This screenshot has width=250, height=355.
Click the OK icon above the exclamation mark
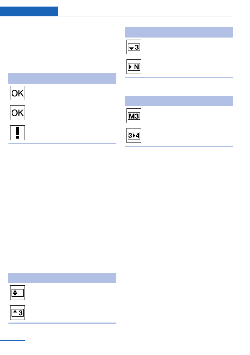18,113
